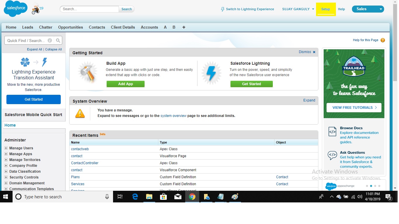Open the SUJAY GANGULY user menu
The height and width of the screenshot is (224, 399).
298,9
